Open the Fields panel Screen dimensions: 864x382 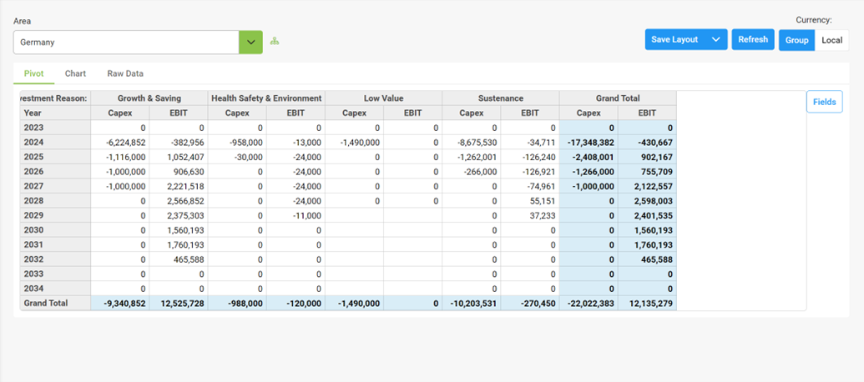tap(824, 102)
